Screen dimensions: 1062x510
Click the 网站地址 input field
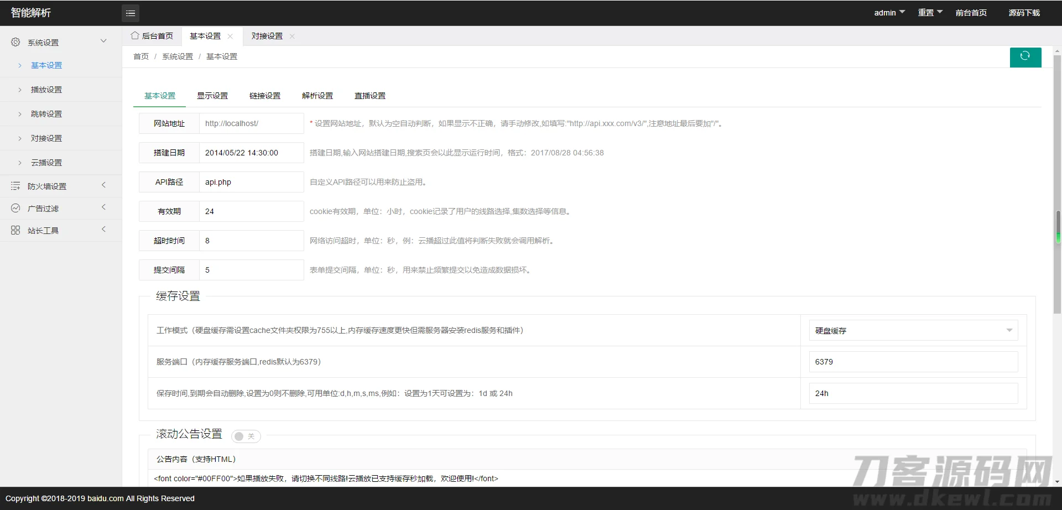251,123
